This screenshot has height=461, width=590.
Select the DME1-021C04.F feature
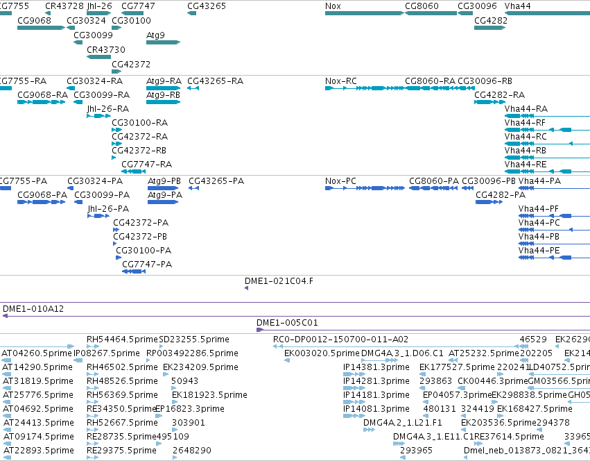[246, 288]
